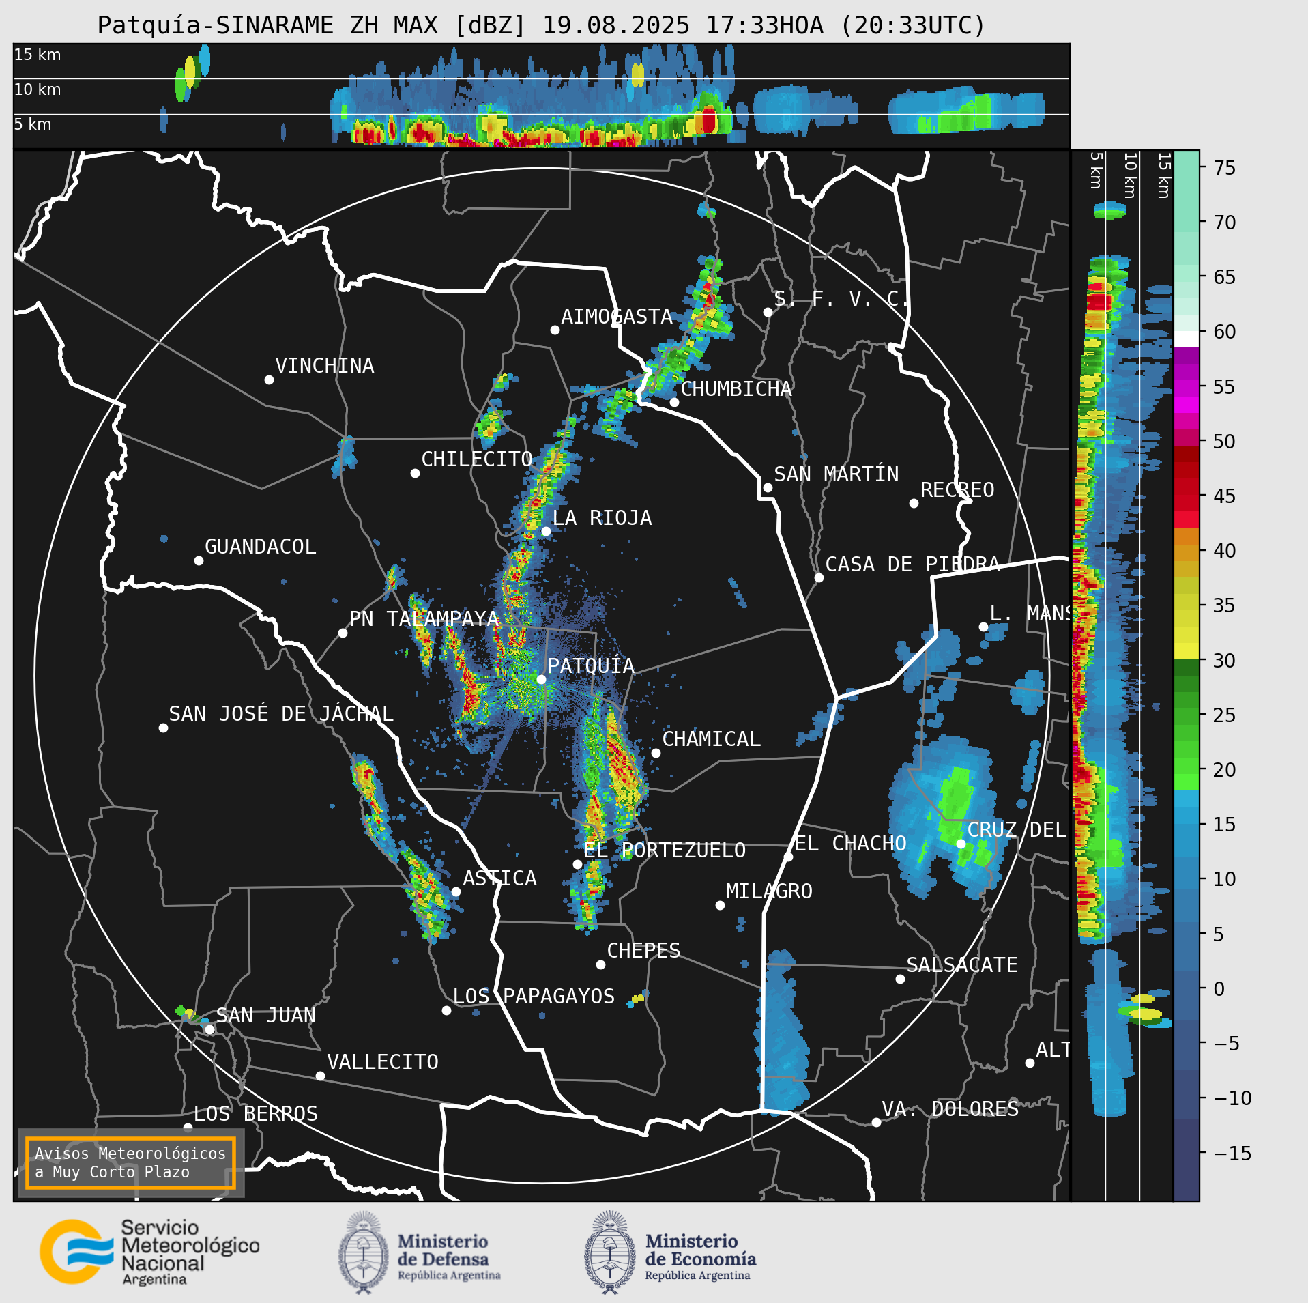Click the Ministerio de Economía emblem
The height and width of the screenshot is (1303, 1308).
tap(609, 1252)
